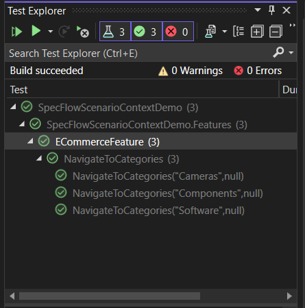The image size is (305, 308).
Task: Open the Run button dropdown arrow
Action: [x=51, y=32]
